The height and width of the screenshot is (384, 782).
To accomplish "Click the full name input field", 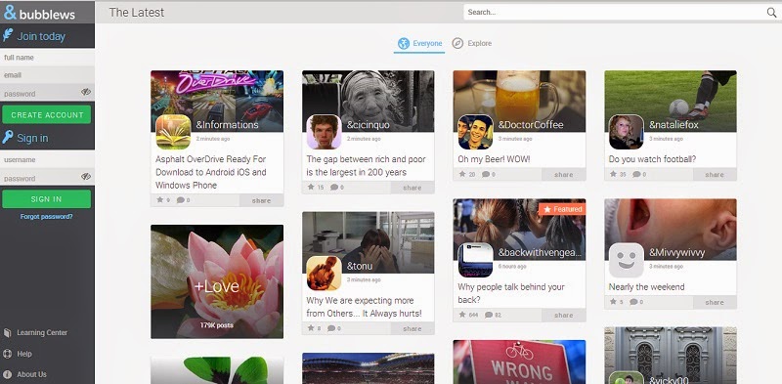I will coord(47,58).
